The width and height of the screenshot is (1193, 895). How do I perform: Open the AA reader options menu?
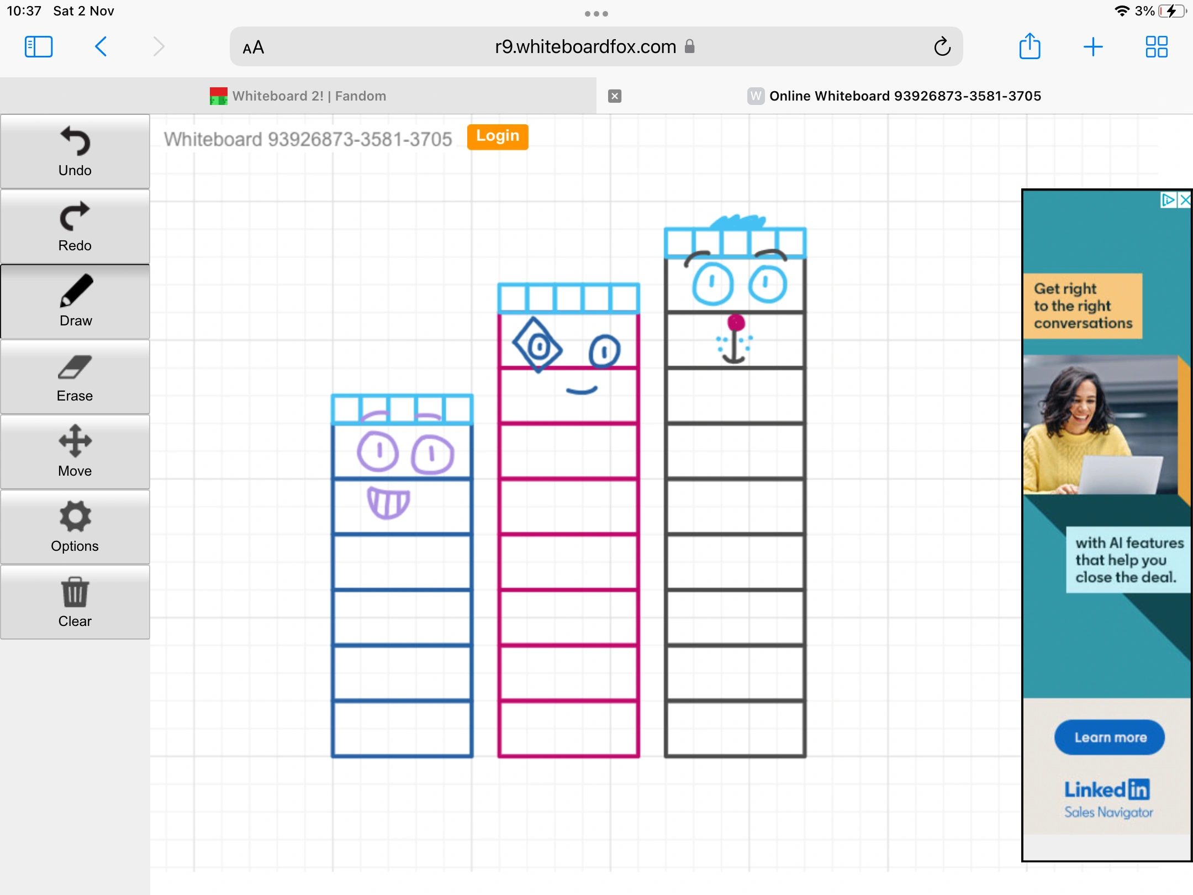point(254,48)
